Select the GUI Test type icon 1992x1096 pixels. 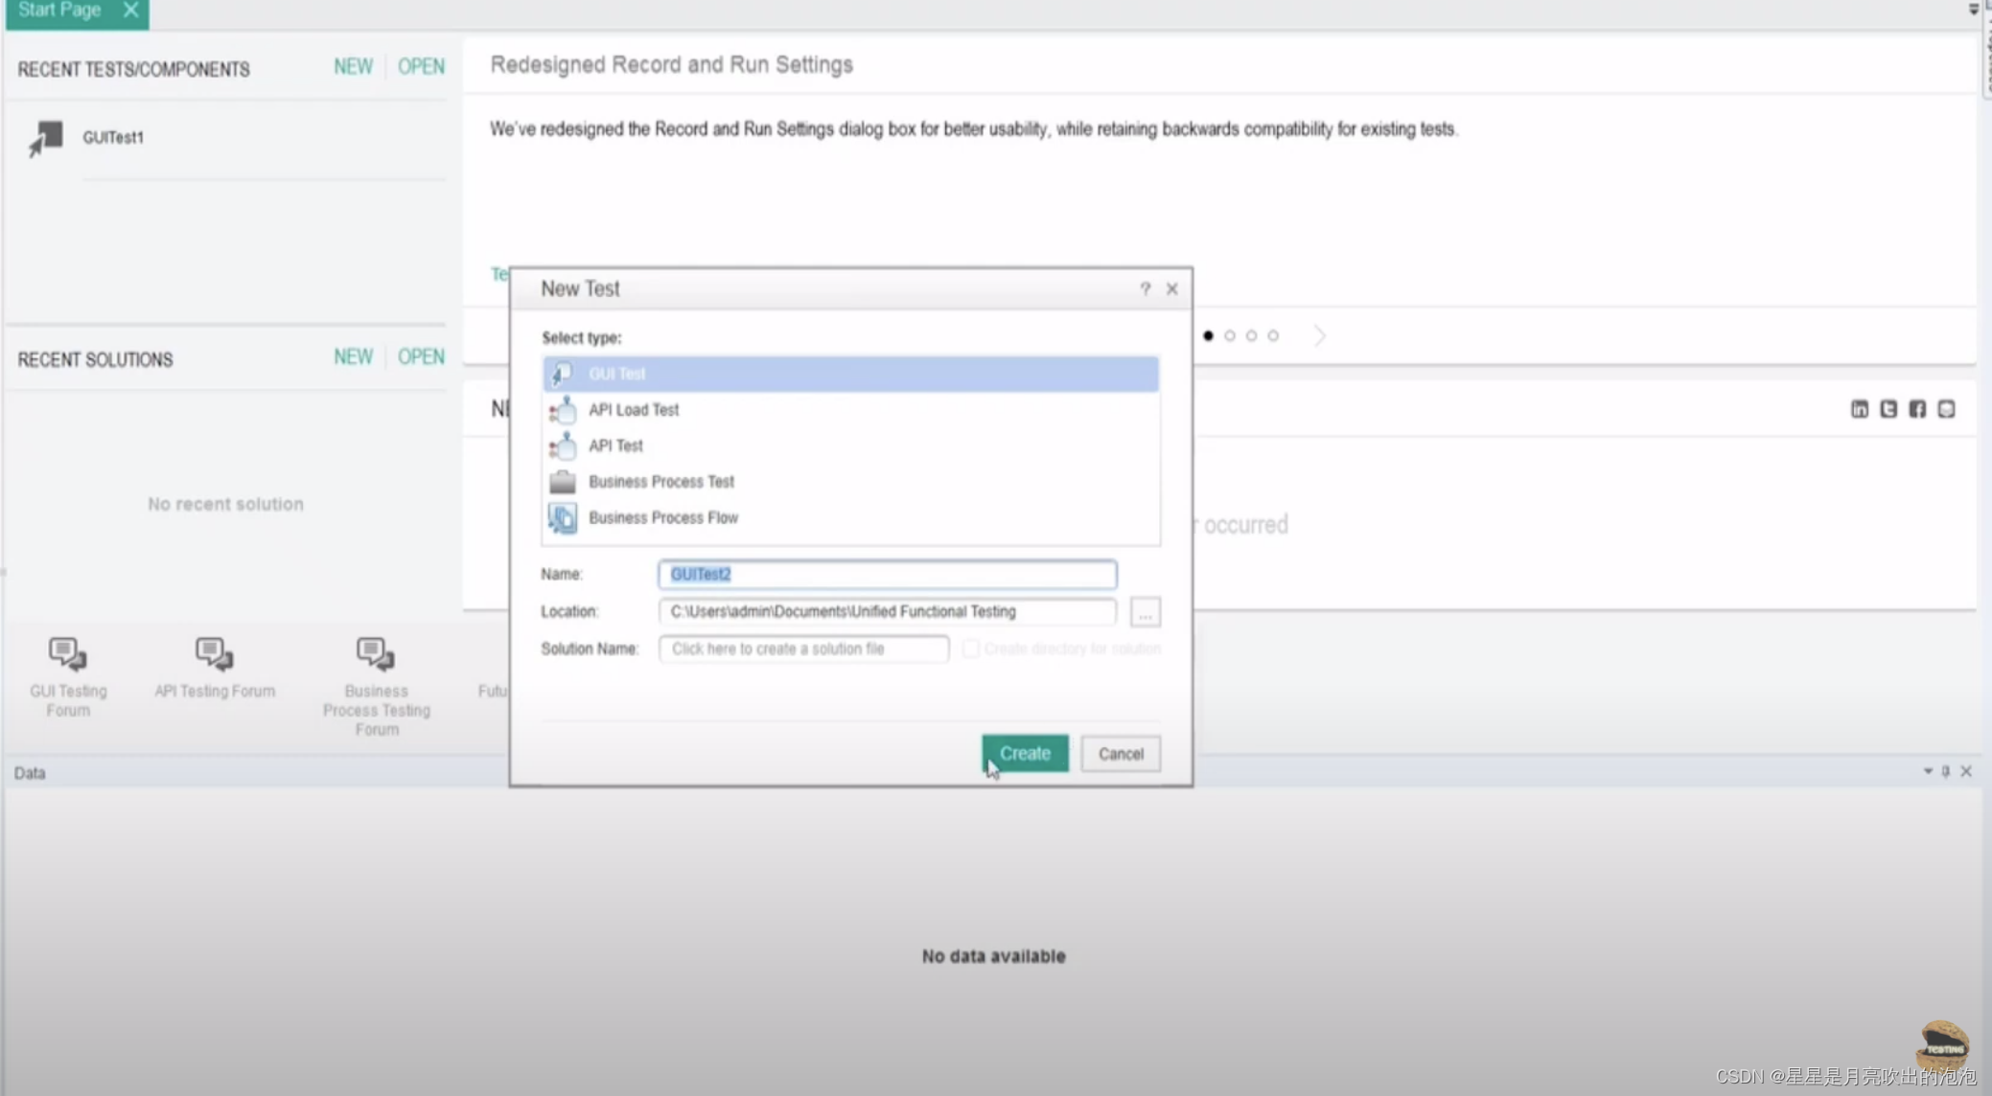click(x=563, y=374)
